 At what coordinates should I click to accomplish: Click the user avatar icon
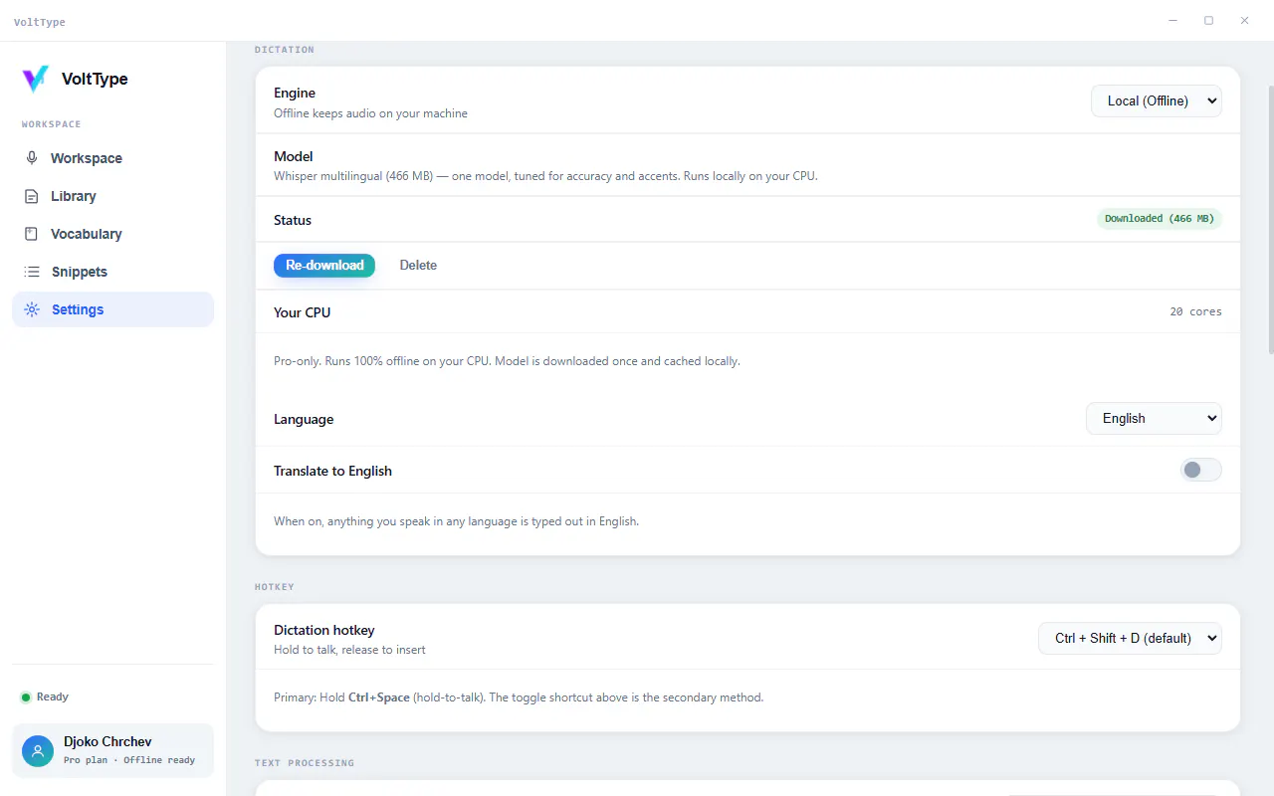tap(38, 751)
